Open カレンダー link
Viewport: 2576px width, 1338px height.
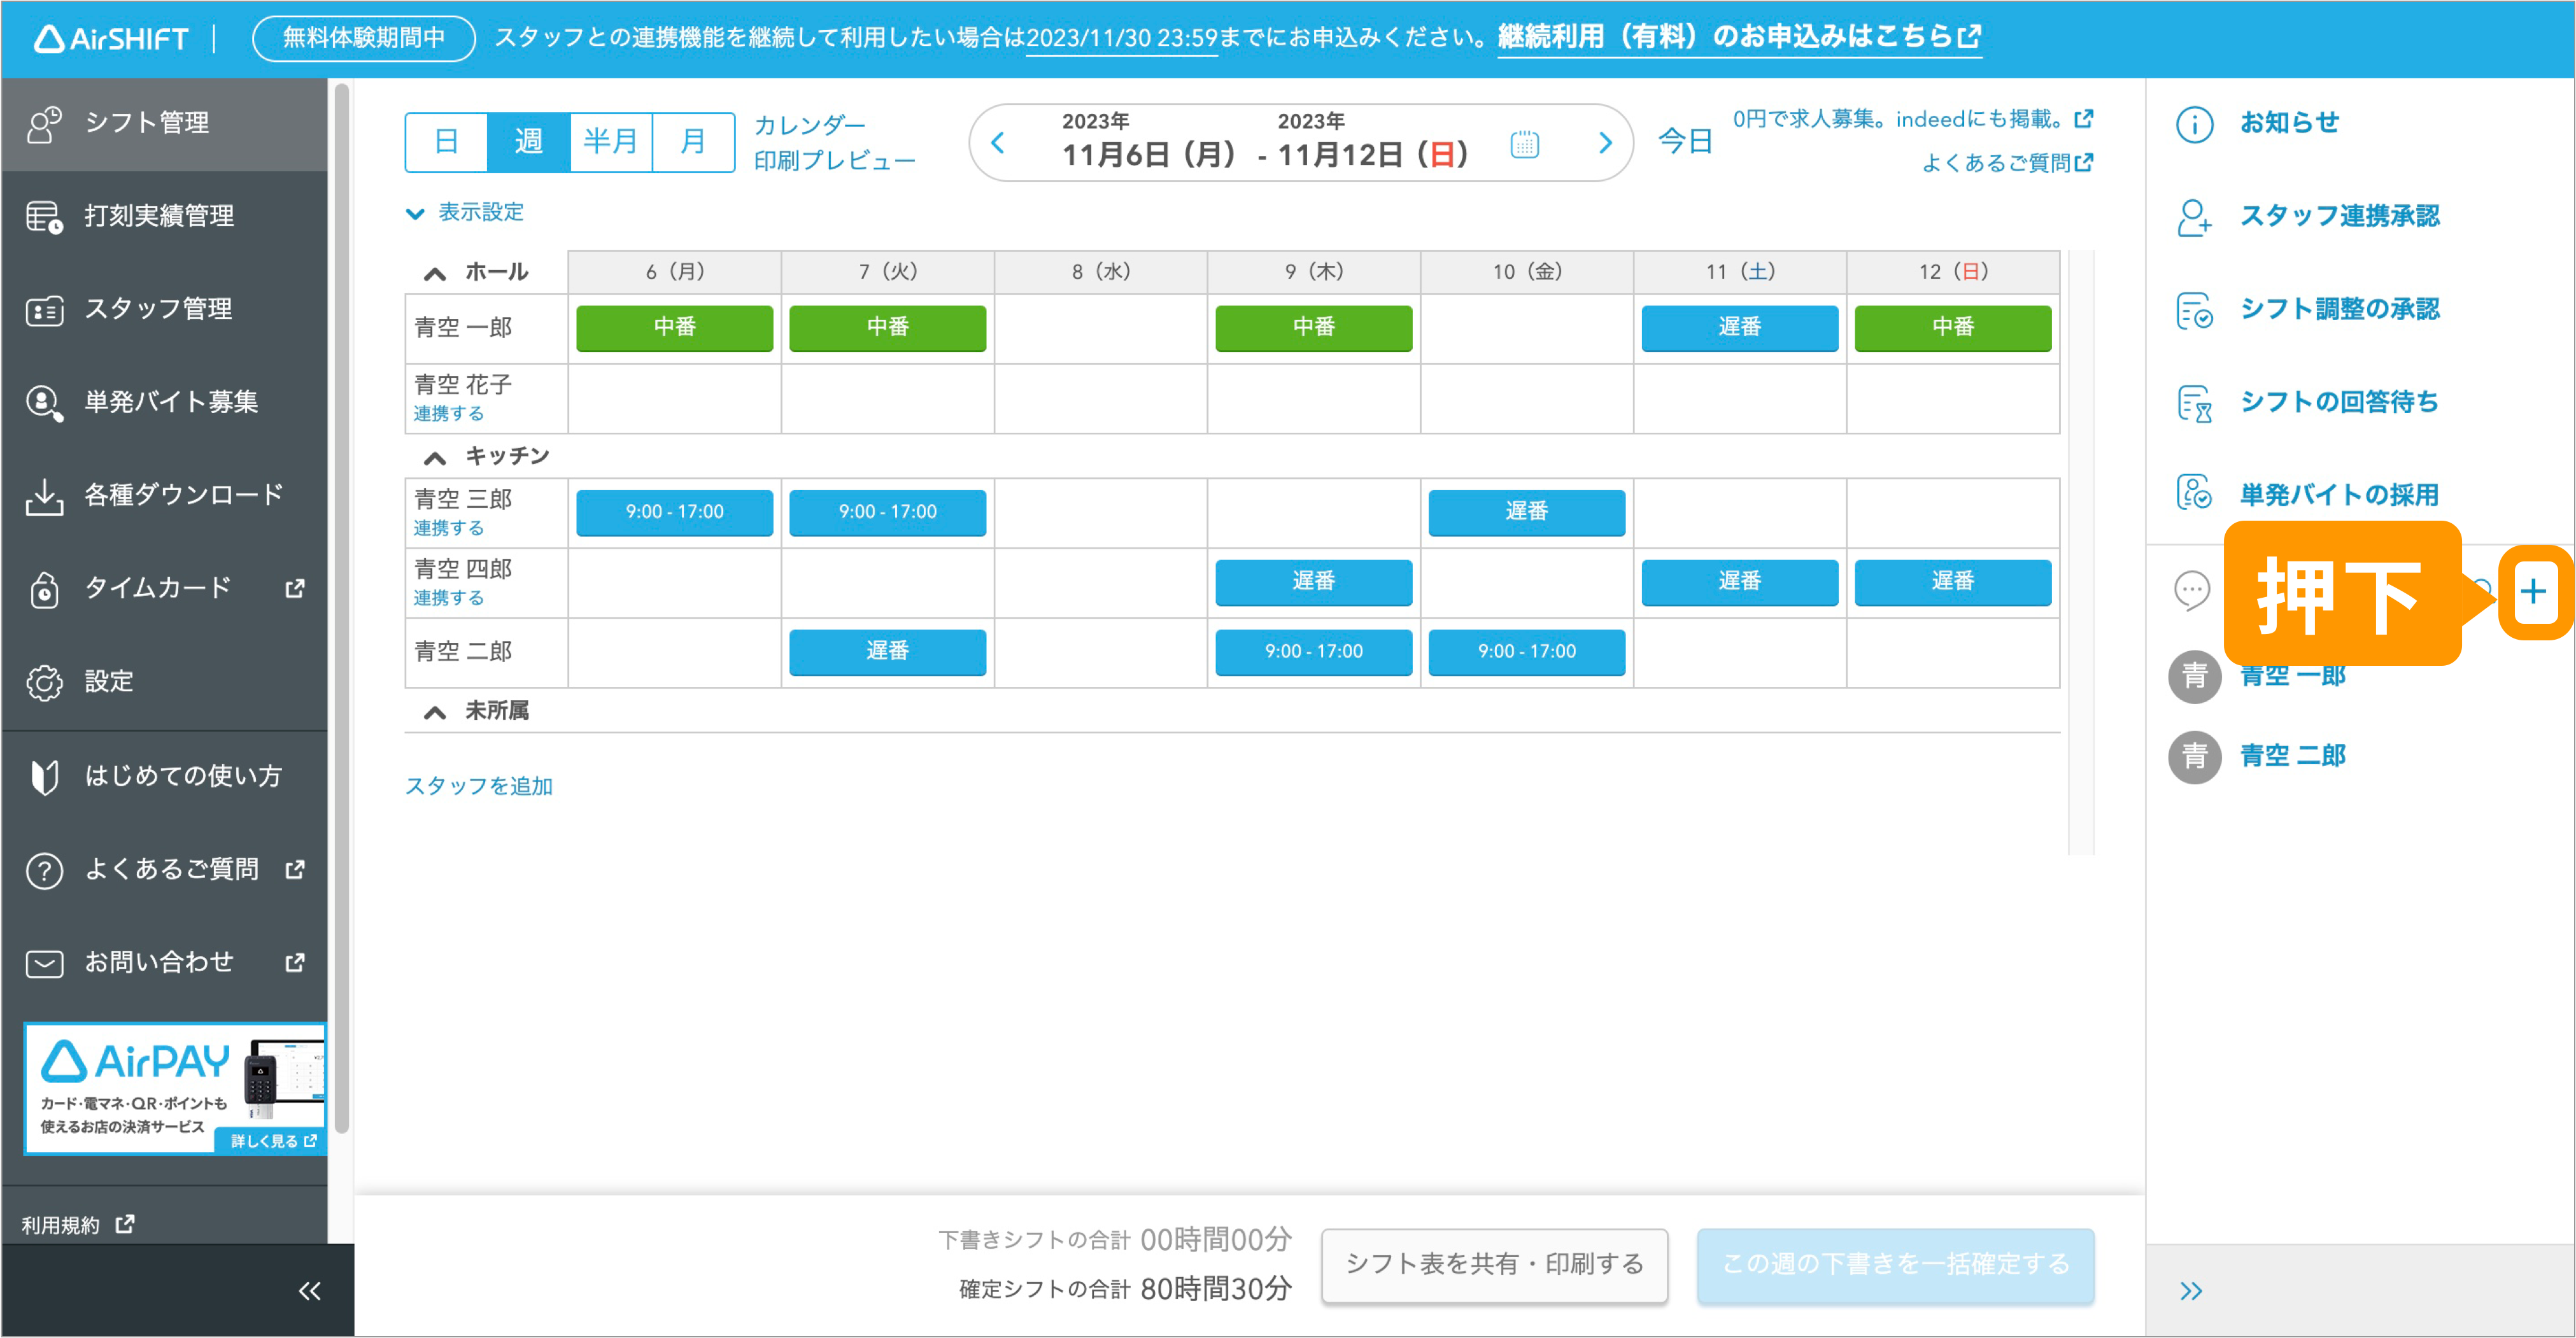pyautogui.click(x=809, y=125)
